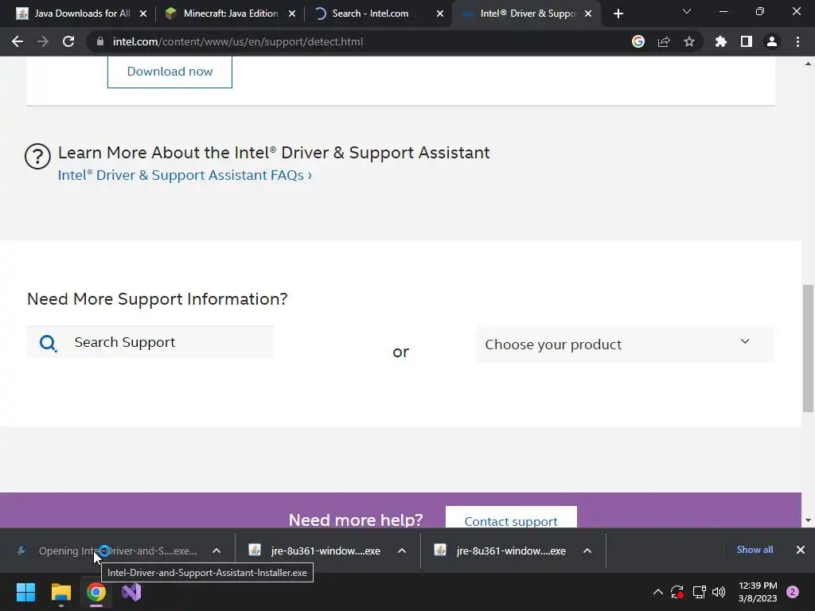
Task: Open the tab search chevron
Action: pos(687,11)
